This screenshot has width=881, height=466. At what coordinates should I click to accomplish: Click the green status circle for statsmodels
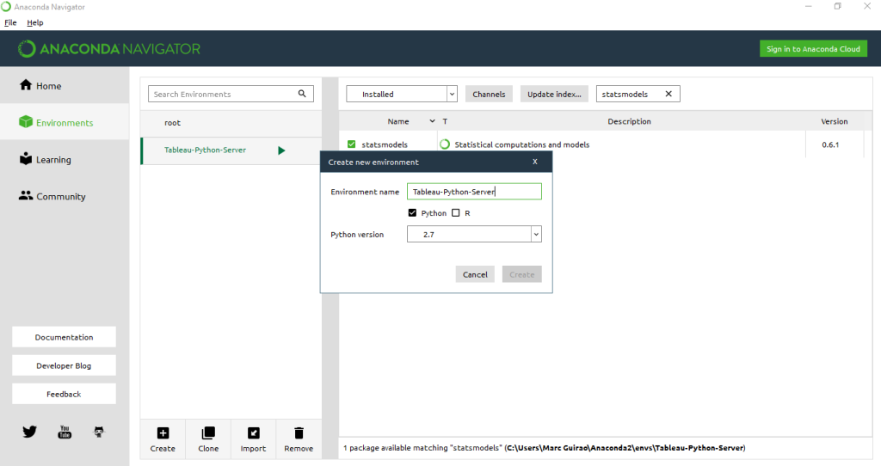coord(445,144)
